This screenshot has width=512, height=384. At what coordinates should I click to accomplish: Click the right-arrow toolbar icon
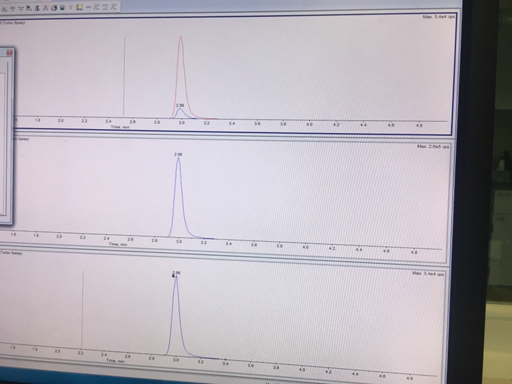(88, 8)
